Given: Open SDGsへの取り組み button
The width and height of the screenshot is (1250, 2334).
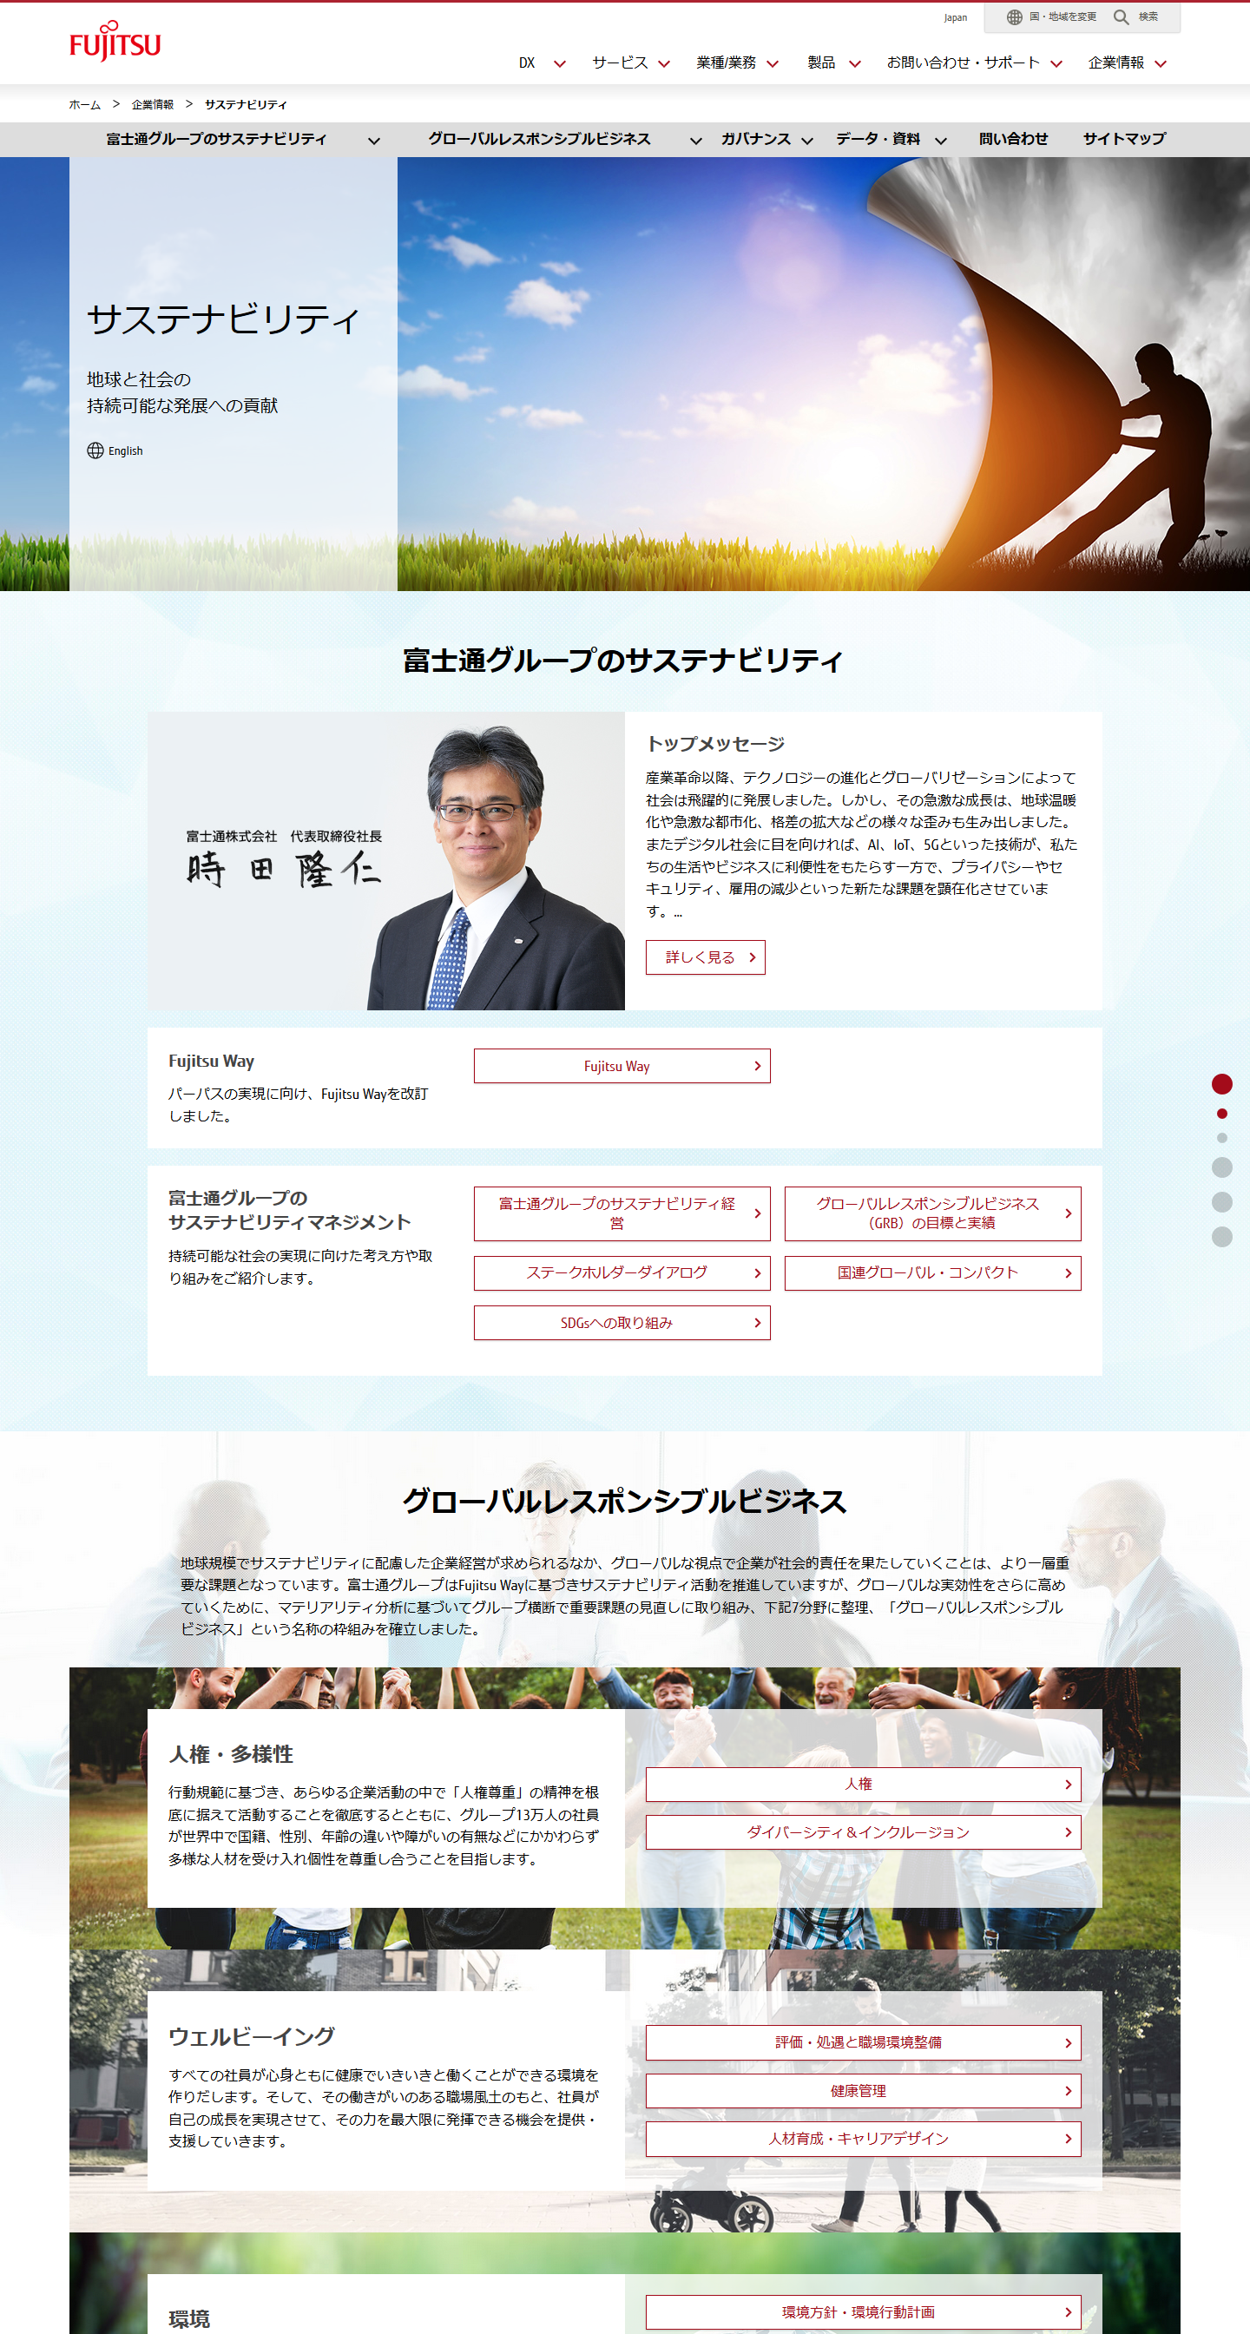Looking at the screenshot, I should 622,1323.
